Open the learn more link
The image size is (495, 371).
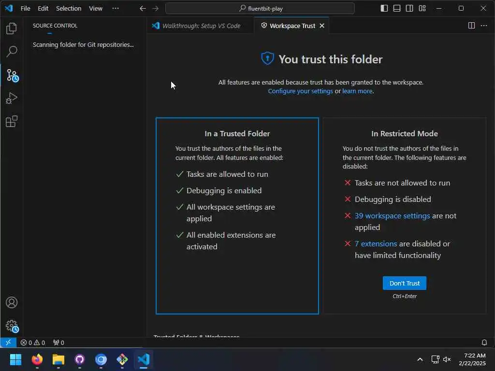pyautogui.click(x=357, y=91)
